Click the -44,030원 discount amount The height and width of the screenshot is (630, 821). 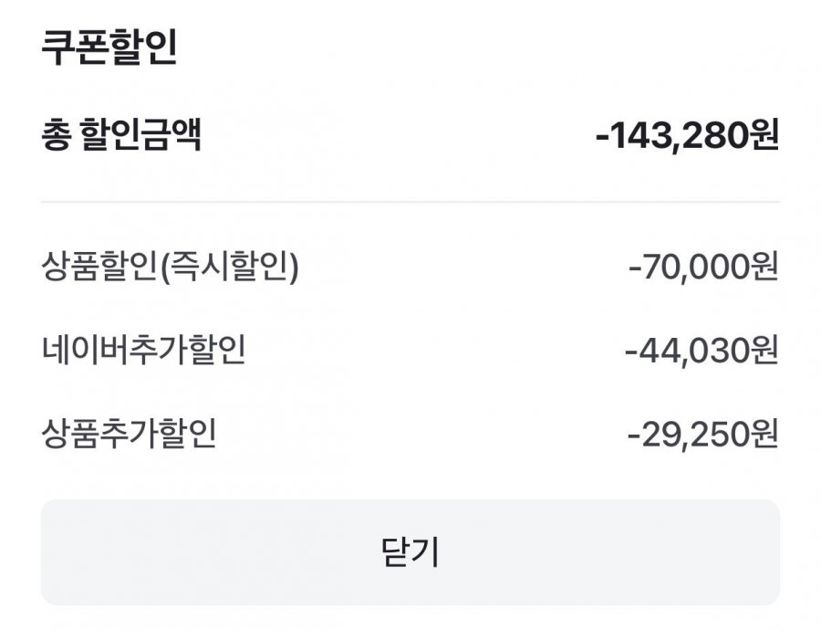pyautogui.click(x=701, y=350)
